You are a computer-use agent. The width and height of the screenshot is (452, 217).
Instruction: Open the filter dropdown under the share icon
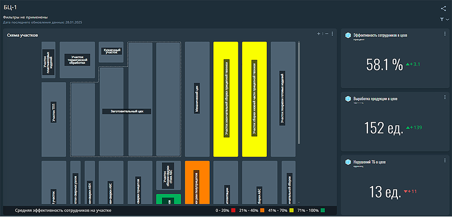click(444, 19)
